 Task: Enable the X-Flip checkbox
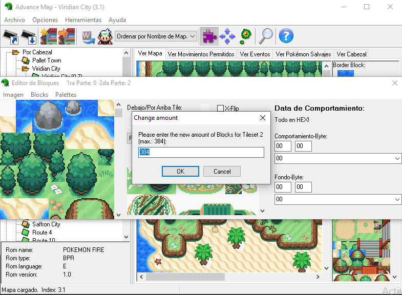pyautogui.click(x=221, y=109)
